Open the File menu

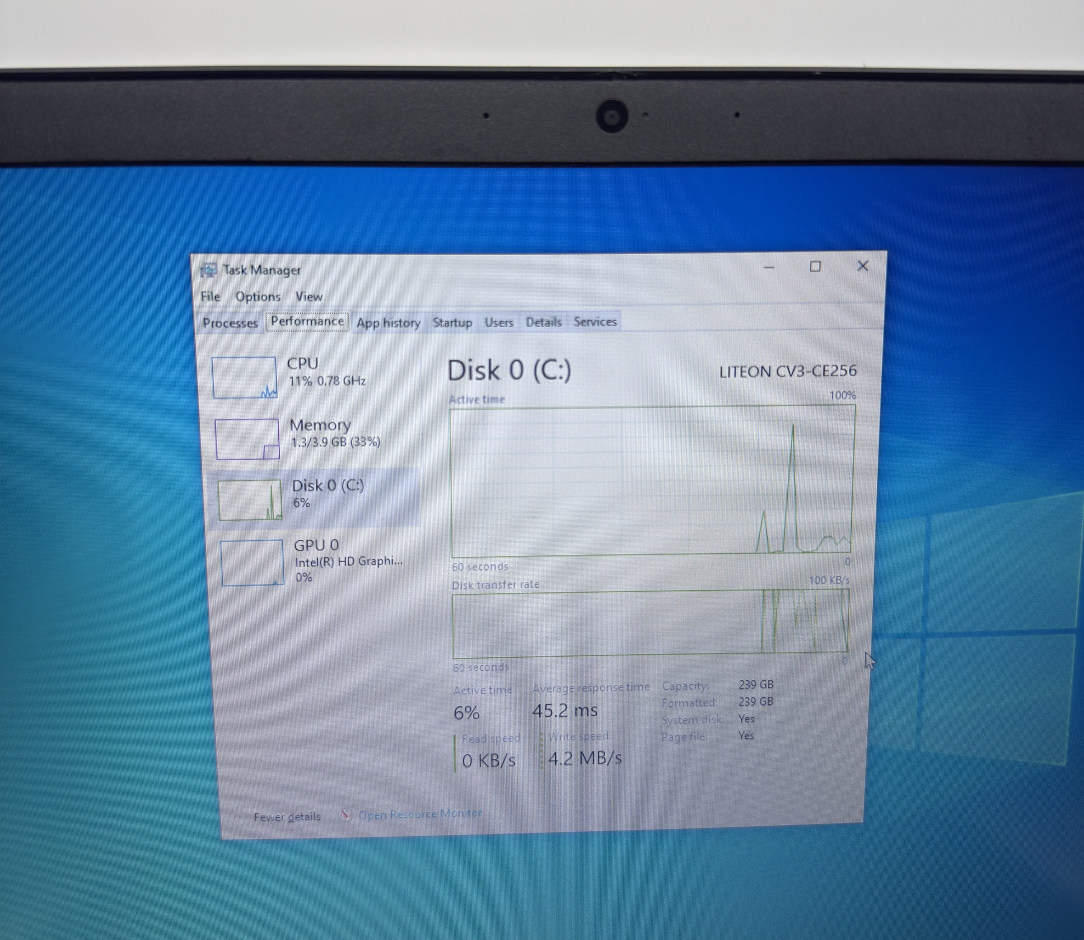point(210,297)
